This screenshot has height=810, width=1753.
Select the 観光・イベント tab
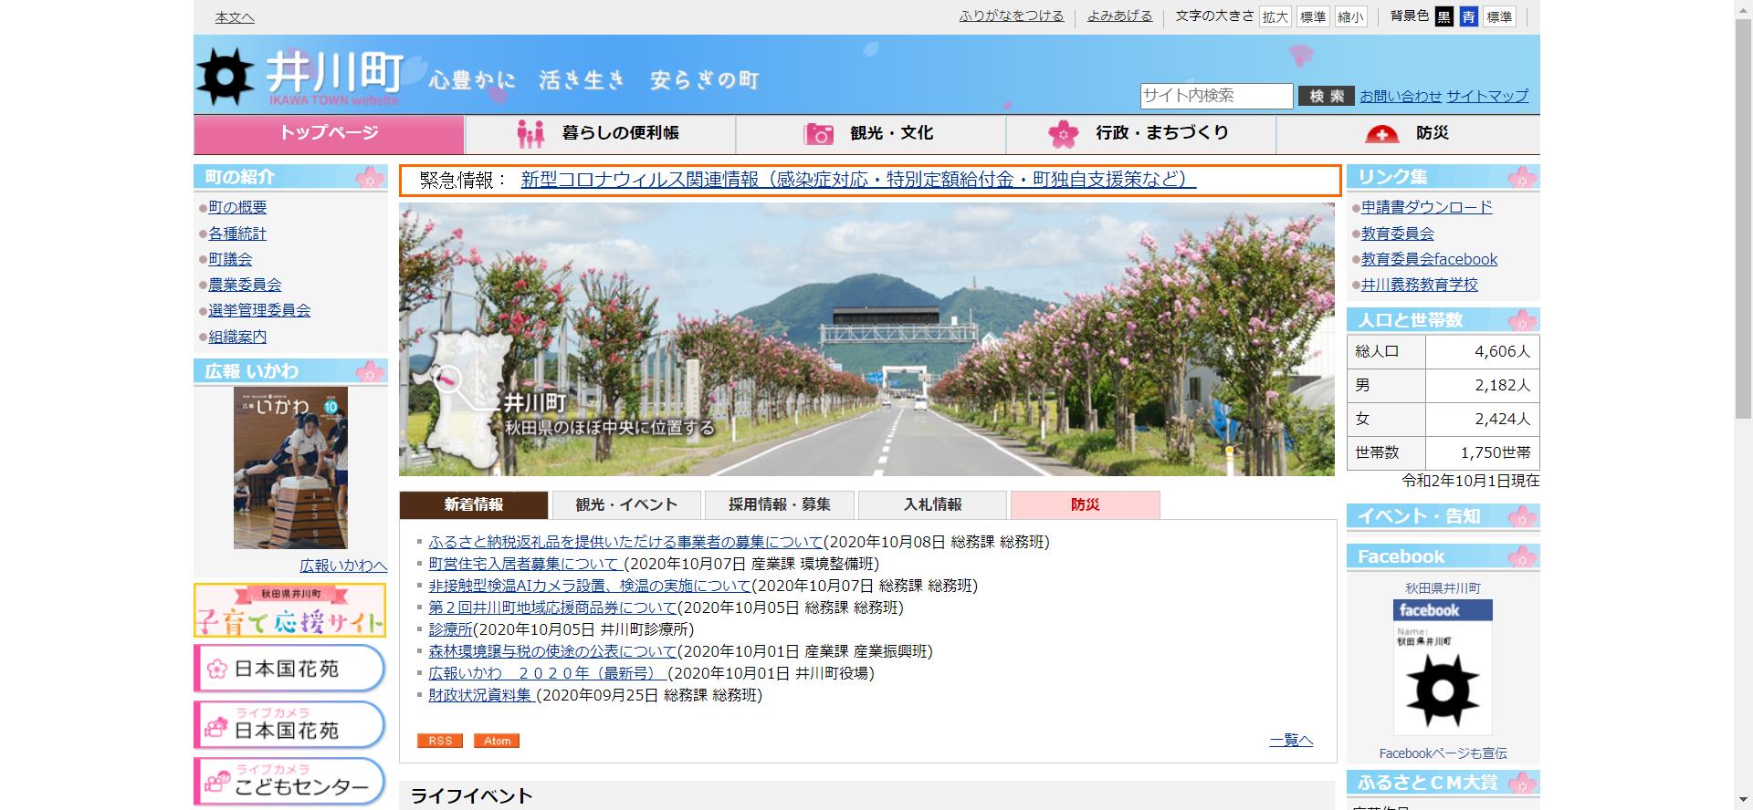point(626,504)
